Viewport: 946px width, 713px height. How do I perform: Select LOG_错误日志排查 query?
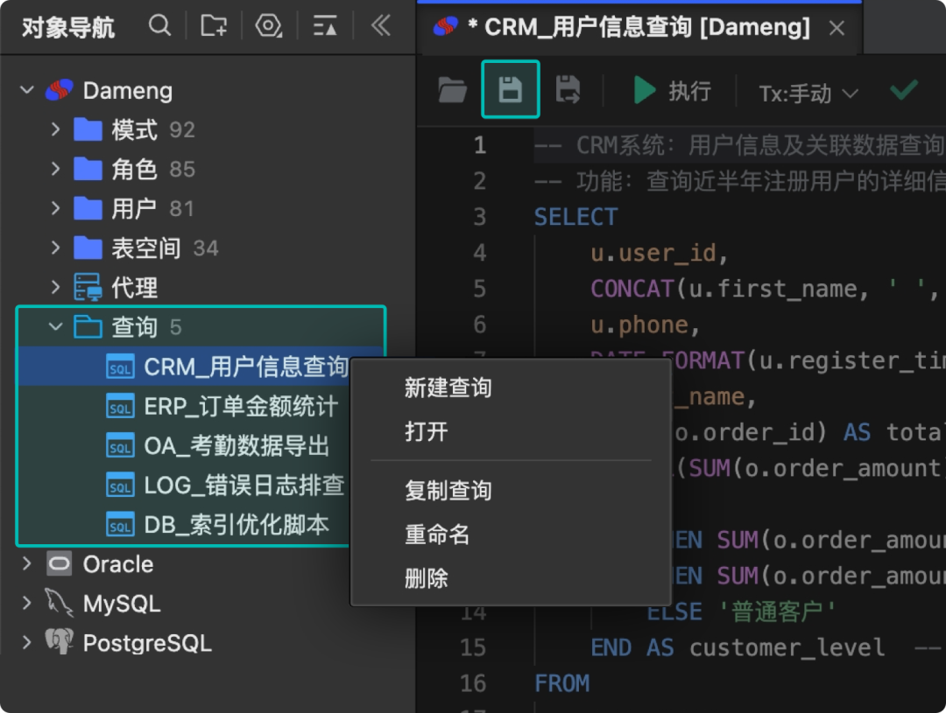click(244, 486)
